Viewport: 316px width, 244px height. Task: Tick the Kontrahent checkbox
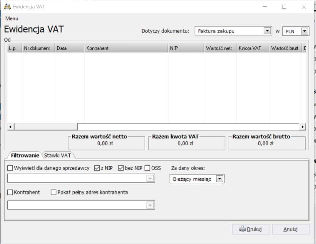point(10,192)
